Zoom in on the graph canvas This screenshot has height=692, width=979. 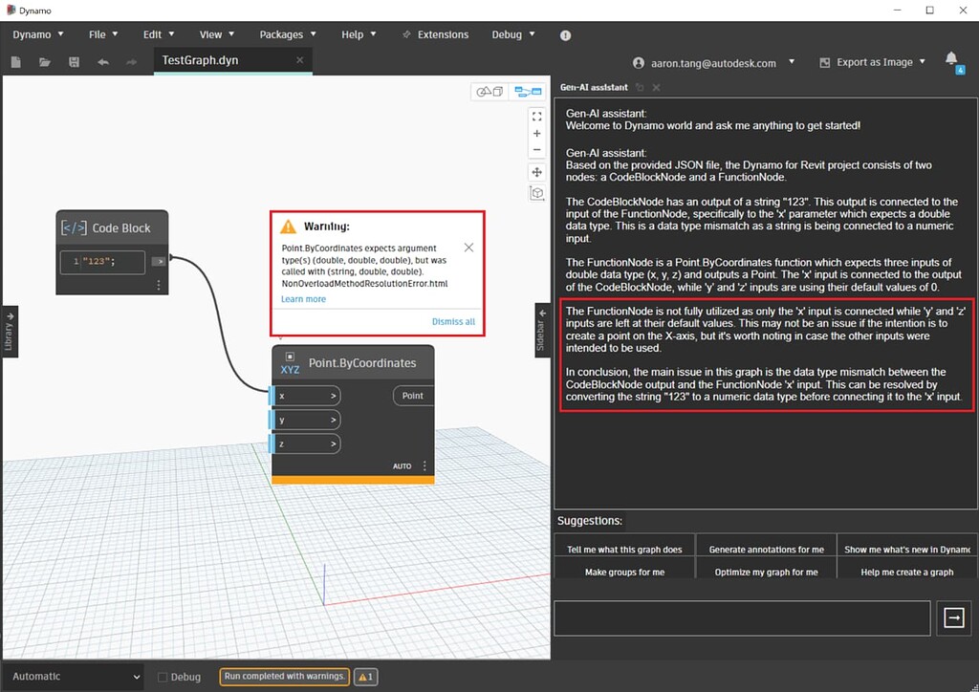point(537,134)
